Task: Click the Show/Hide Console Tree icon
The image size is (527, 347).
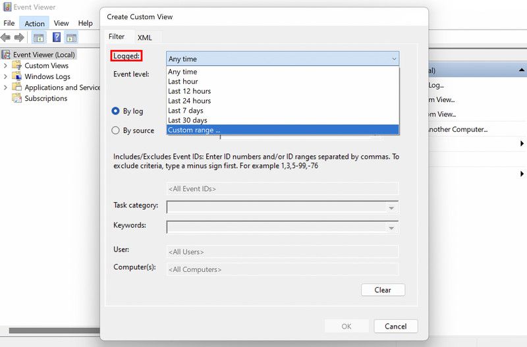Action: [38, 38]
